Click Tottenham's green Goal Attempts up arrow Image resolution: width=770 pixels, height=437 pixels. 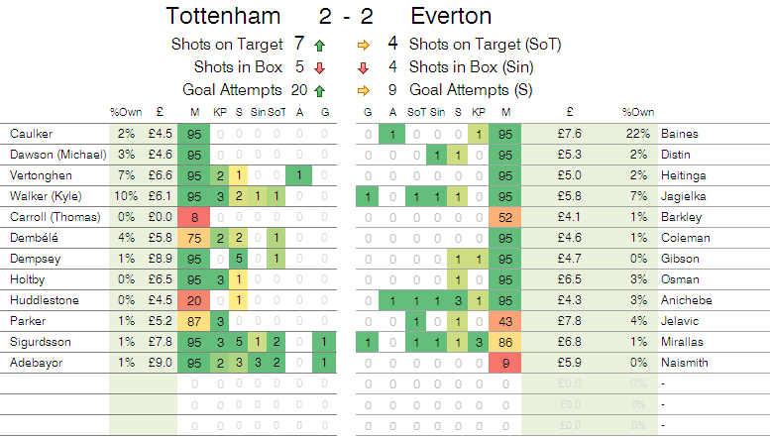pos(318,89)
